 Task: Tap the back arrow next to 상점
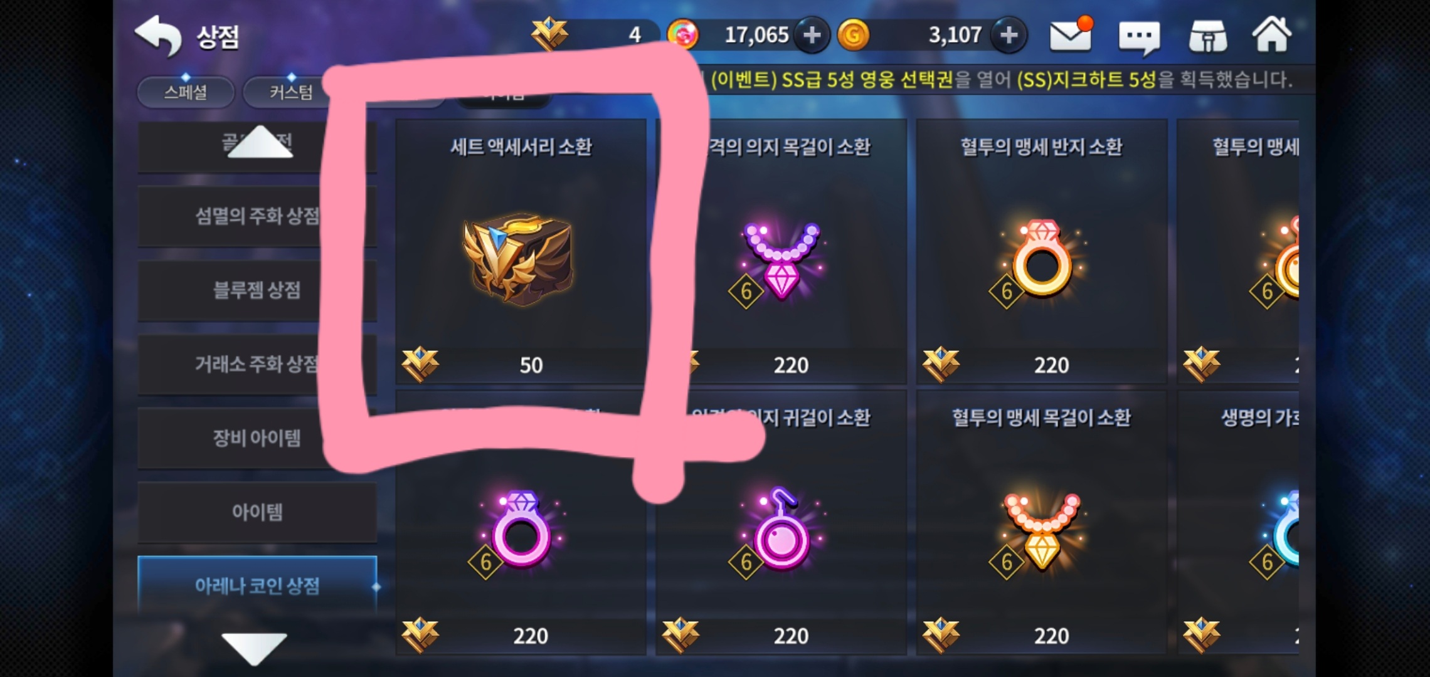click(158, 36)
